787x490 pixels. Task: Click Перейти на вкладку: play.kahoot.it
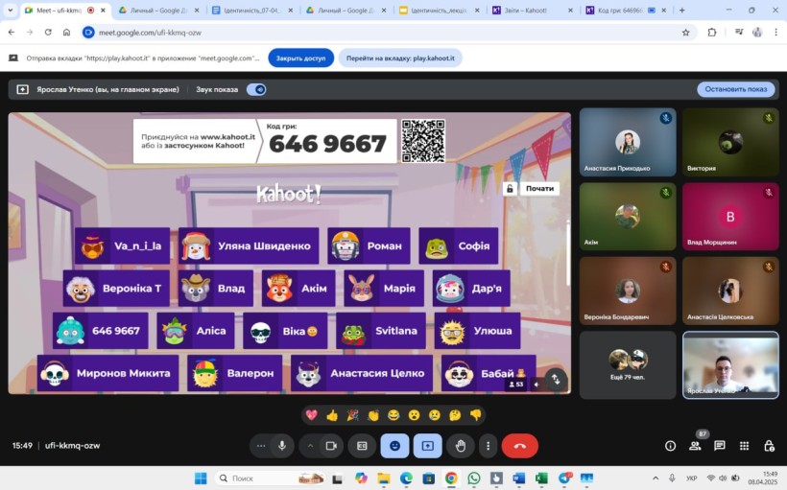(x=400, y=58)
